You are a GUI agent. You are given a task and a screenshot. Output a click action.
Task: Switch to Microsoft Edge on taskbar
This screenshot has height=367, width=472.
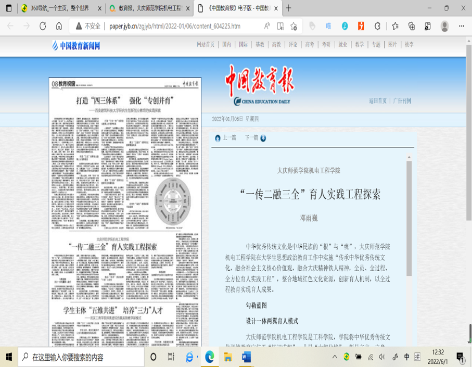pyautogui.click(x=210, y=357)
